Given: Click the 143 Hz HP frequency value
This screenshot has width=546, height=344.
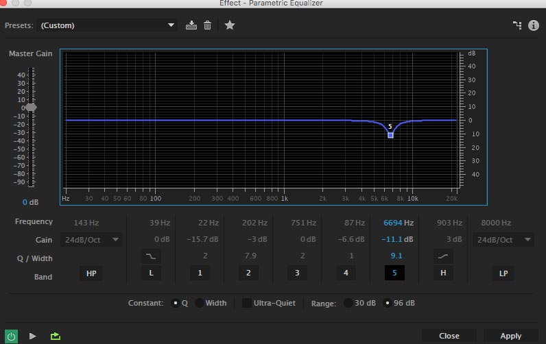Looking at the screenshot, I should coord(86,223).
